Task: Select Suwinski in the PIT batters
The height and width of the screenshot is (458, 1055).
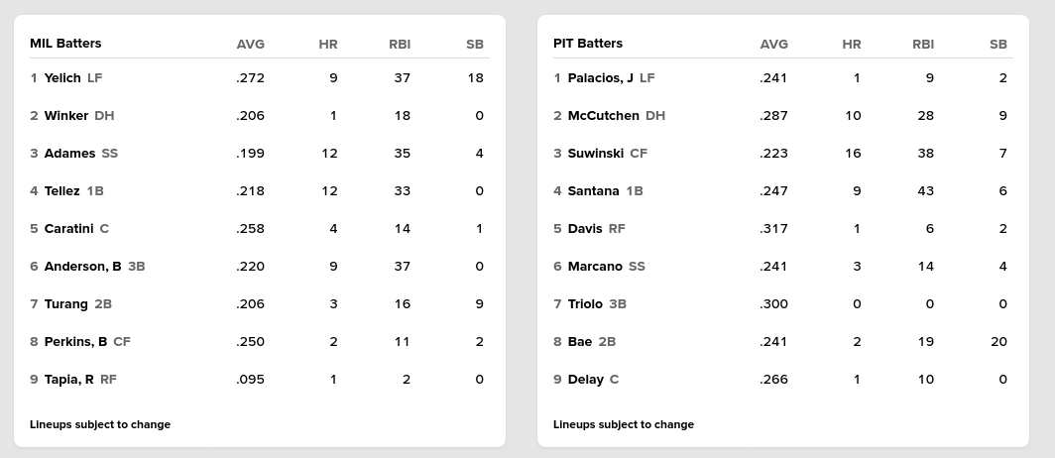Action: (595, 153)
